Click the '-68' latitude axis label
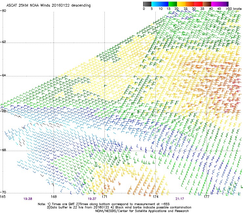The image size is (243, 213). click(x=3, y=150)
